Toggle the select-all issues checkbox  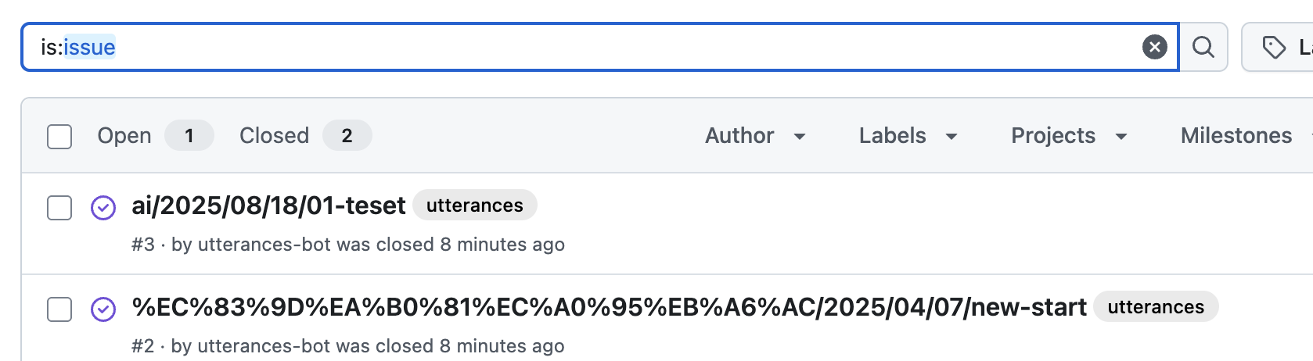pyautogui.click(x=59, y=136)
